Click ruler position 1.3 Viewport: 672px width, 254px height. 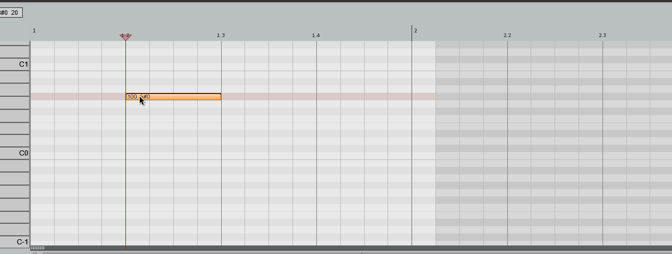(221, 35)
